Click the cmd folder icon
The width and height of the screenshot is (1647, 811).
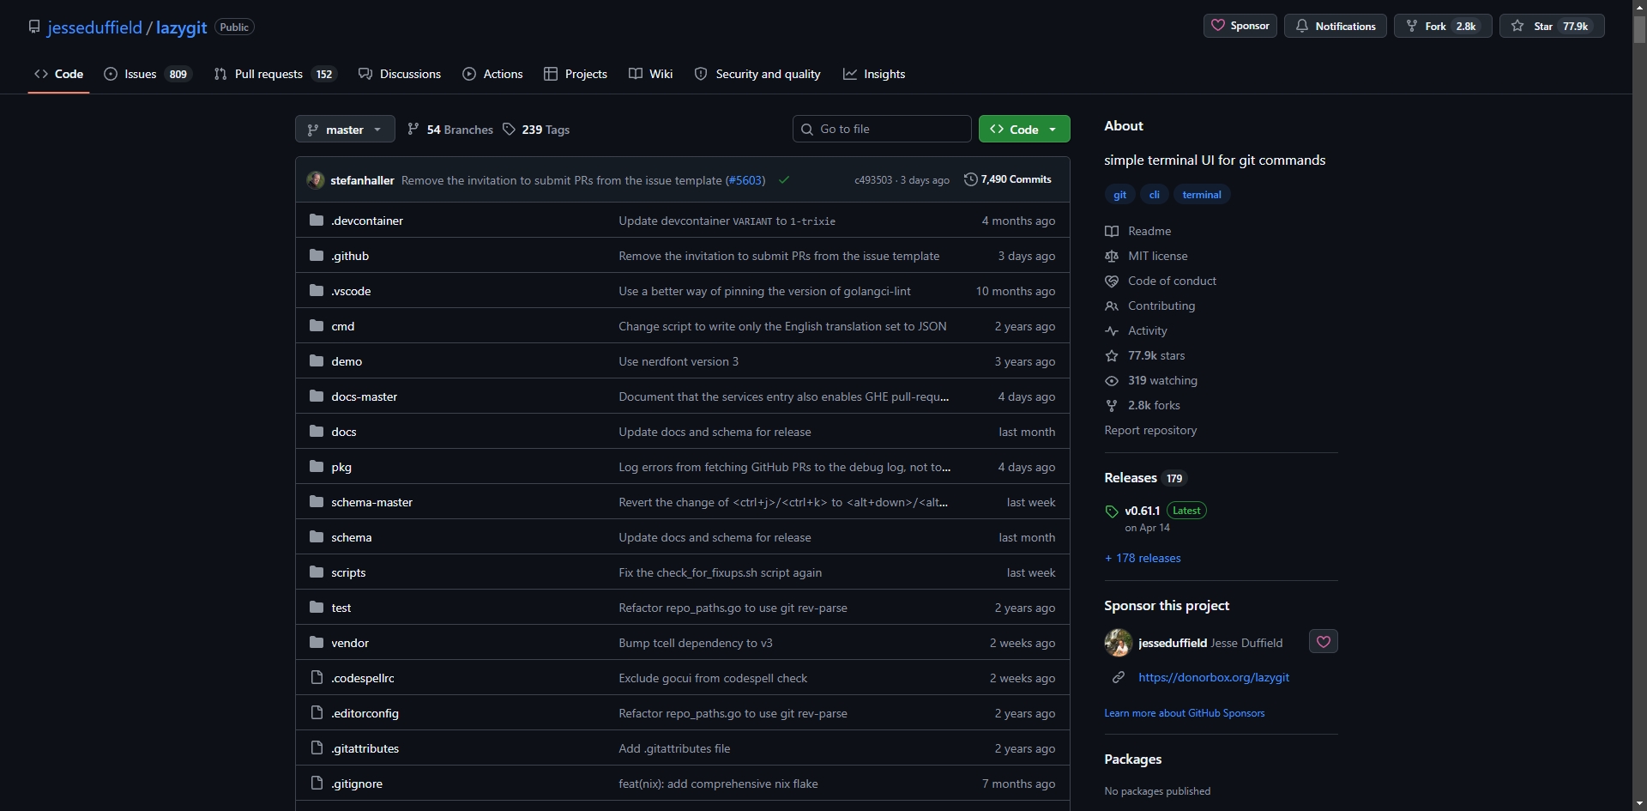[x=317, y=326]
